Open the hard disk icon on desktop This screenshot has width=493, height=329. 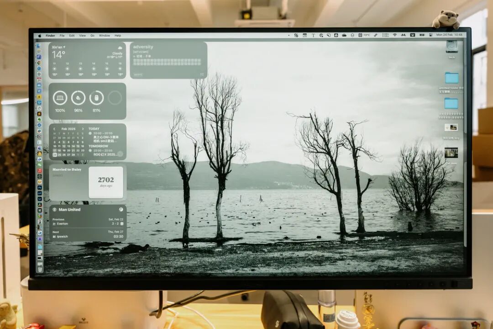coord(451,48)
